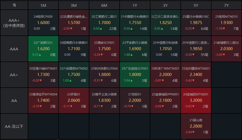Open the 21邮储银行二级02 bond cell
The width and height of the screenshot is (242, 140).
coord(226,49)
